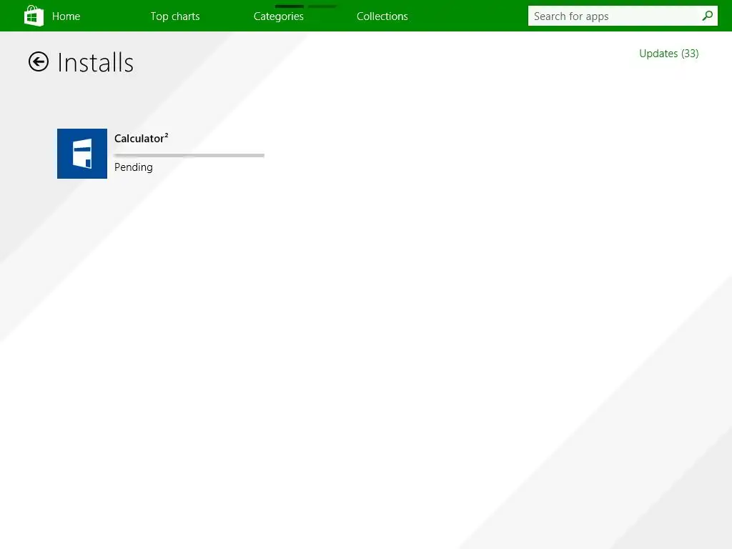Open the Collections tab
Viewport: 732px width, 549px height.
[x=382, y=16]
